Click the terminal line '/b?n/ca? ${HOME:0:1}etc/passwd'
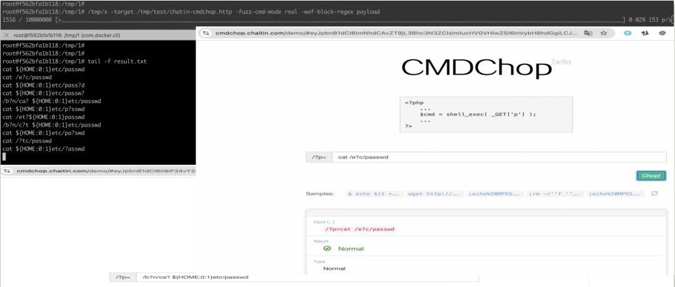Viewport: 675px width, 287px height. (51, 101)
